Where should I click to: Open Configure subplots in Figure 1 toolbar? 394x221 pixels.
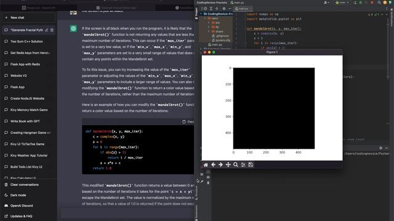click(x=243, y=165)
